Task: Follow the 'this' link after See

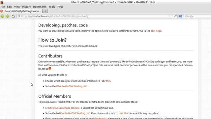Action: [x=108, y=81]
